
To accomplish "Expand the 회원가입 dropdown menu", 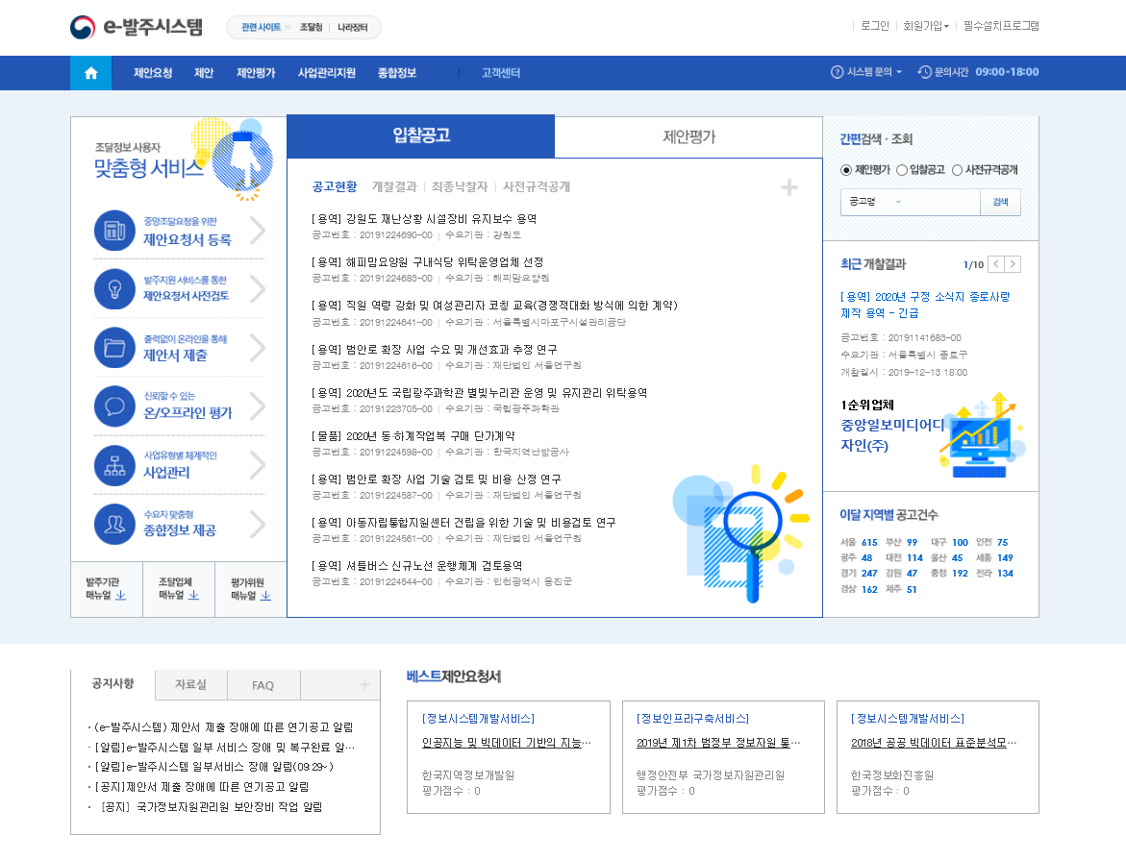I will coord(925,26).
